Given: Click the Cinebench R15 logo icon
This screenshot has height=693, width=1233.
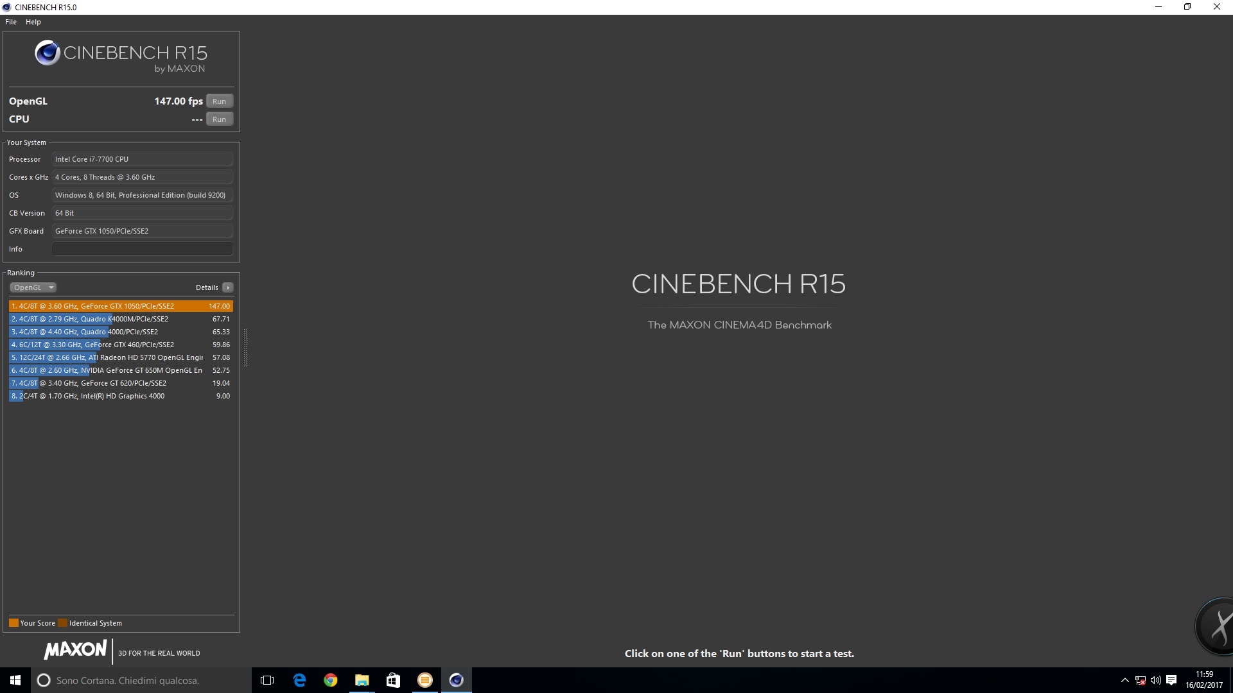Looking at the screenshot, I should [x=48, y=53].
